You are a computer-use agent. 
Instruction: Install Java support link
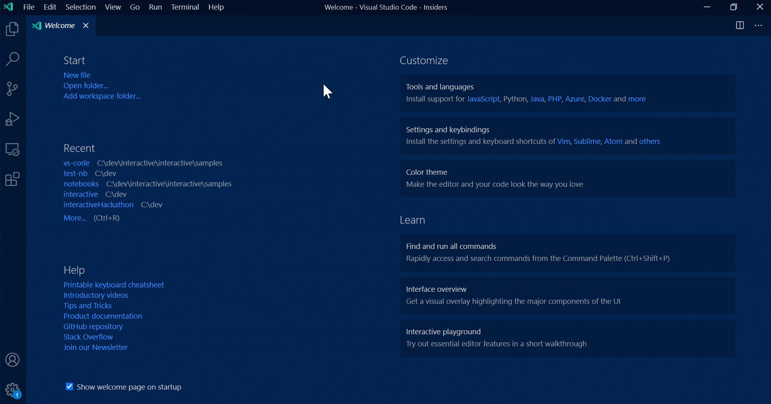[x=537, y=99]
